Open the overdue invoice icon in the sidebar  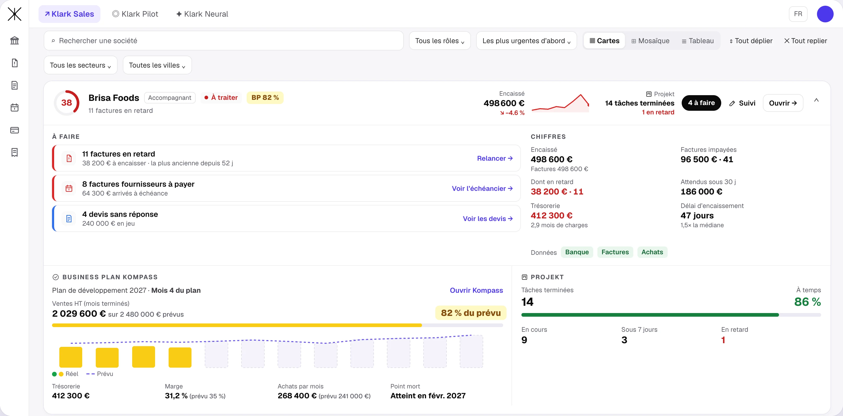[x=14, y=63]
